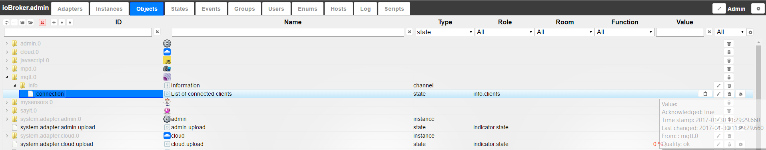The width and height of the screenshot is (766, 150).
Task: Click the Name filter input field
Action: point(288,32)
